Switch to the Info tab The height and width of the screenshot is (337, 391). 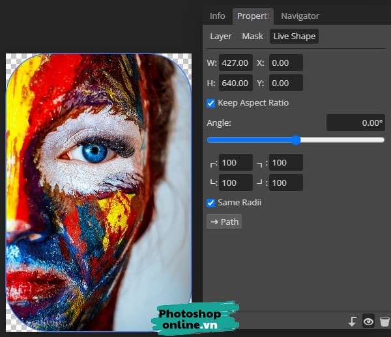pos(218,16)
